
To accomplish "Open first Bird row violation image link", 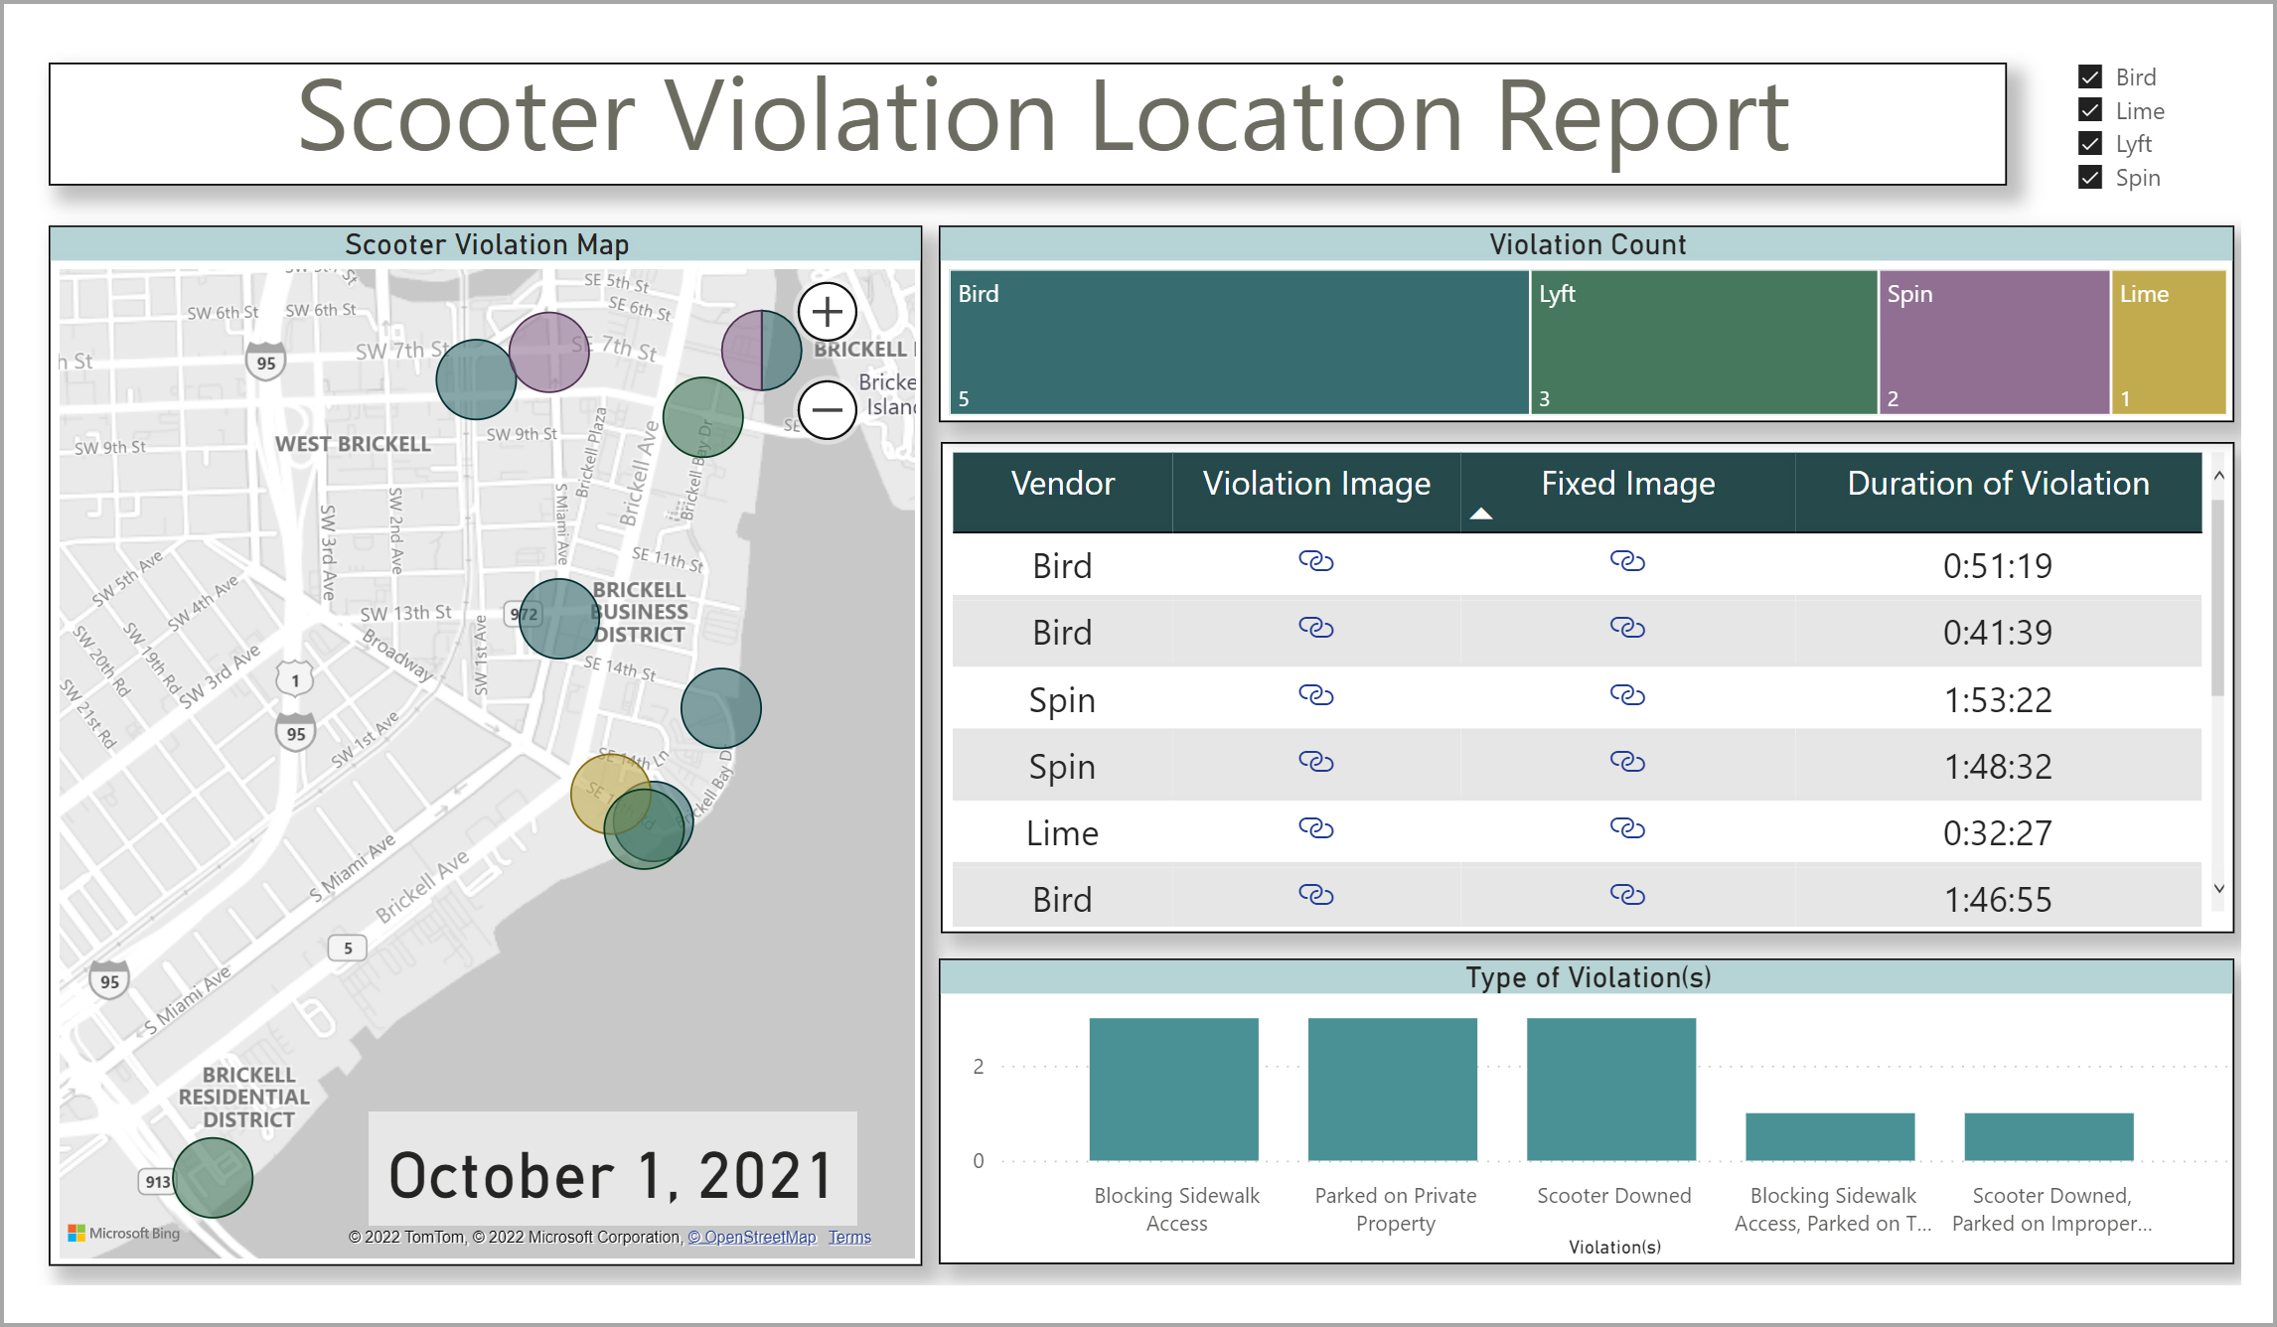I will pyautogui.click(x=1315, y=562).
